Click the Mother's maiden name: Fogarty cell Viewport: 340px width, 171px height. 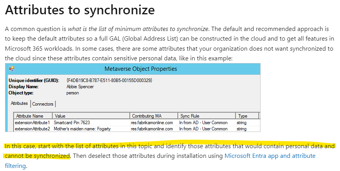[x=82, y=129]
